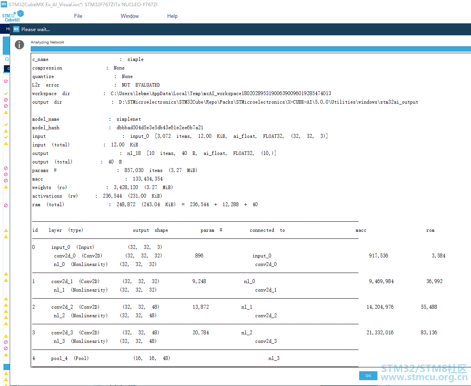Click the model_hash value dbbbad504d5e3e5db43e61e2ee6b7a21
This screenshot has width=471, height=386.
click(x=160, y=128)
